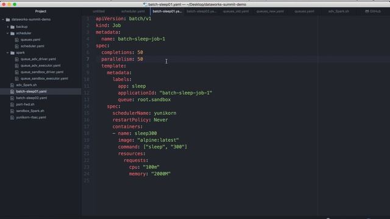Screen dimensions: 390x219
Task: Open the GitHub panel tab
Action: (373, 12)
